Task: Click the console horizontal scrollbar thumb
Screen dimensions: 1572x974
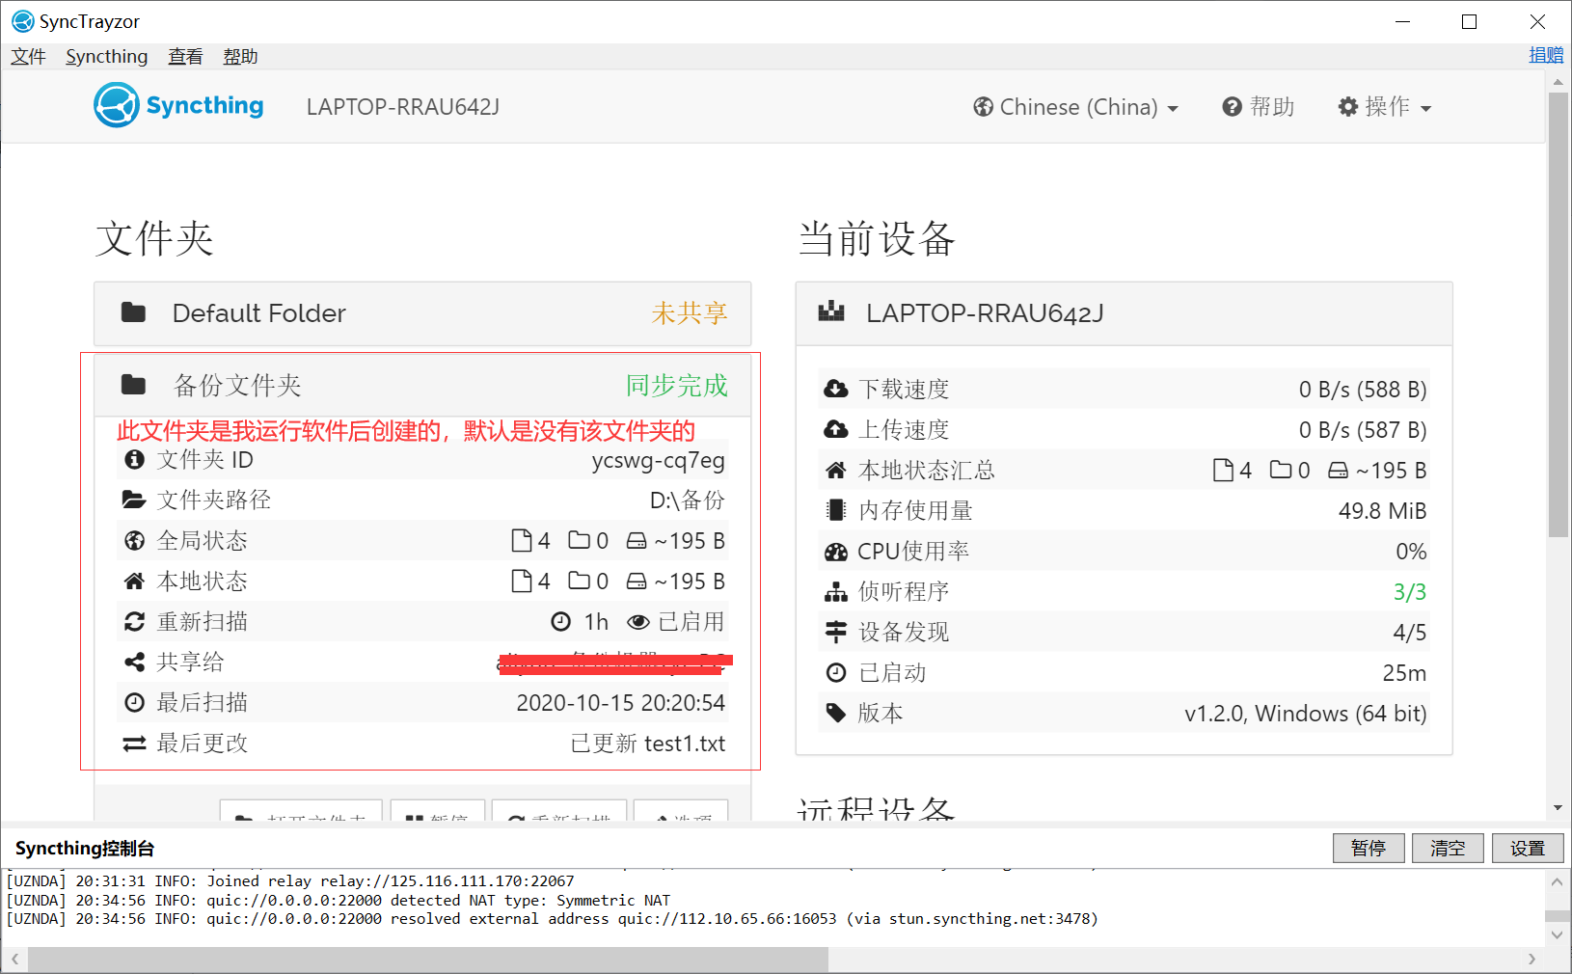Action: point(428,959)
